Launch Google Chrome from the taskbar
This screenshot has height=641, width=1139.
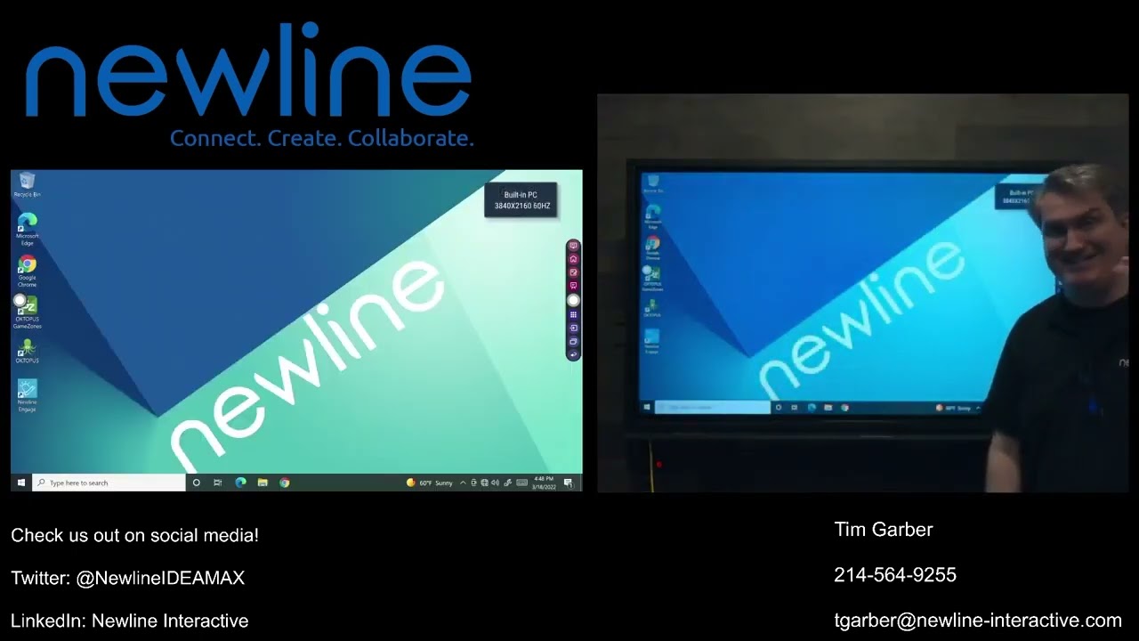[285, 483]
